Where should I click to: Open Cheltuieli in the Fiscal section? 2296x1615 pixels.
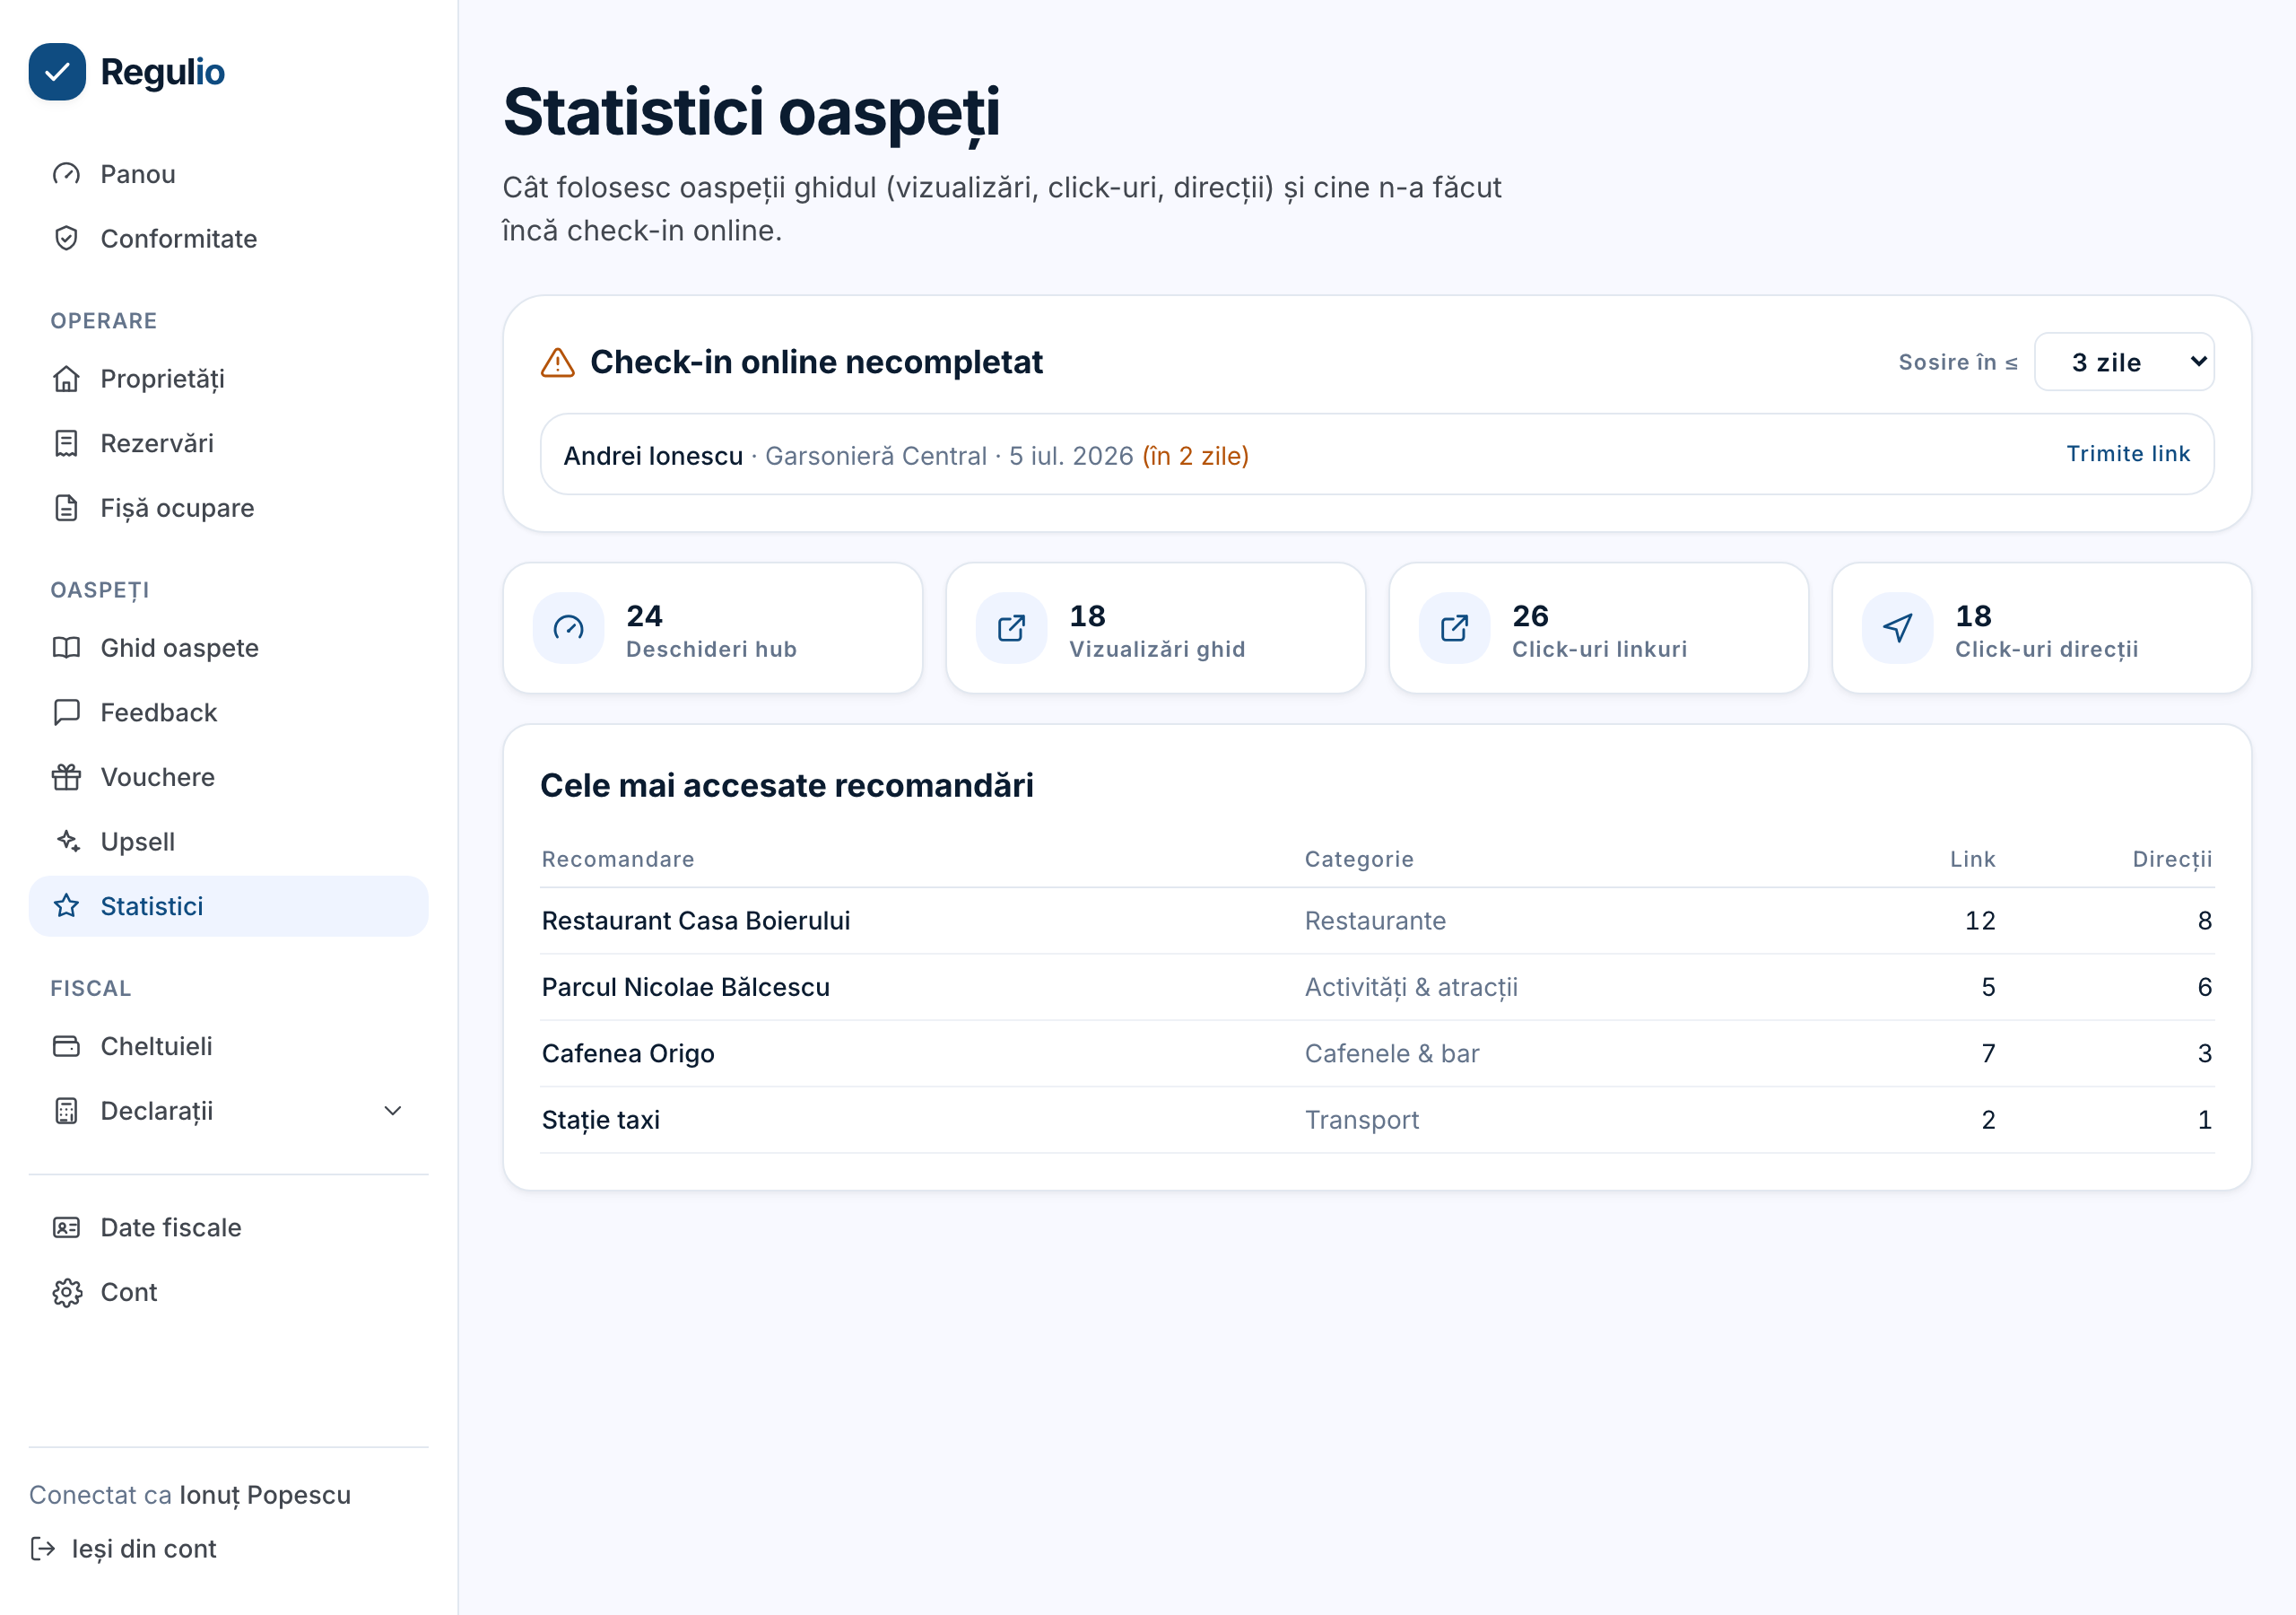pos(228,1045)
